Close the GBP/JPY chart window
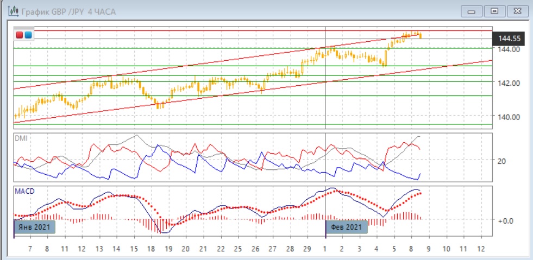 click(x=517, y=11)
